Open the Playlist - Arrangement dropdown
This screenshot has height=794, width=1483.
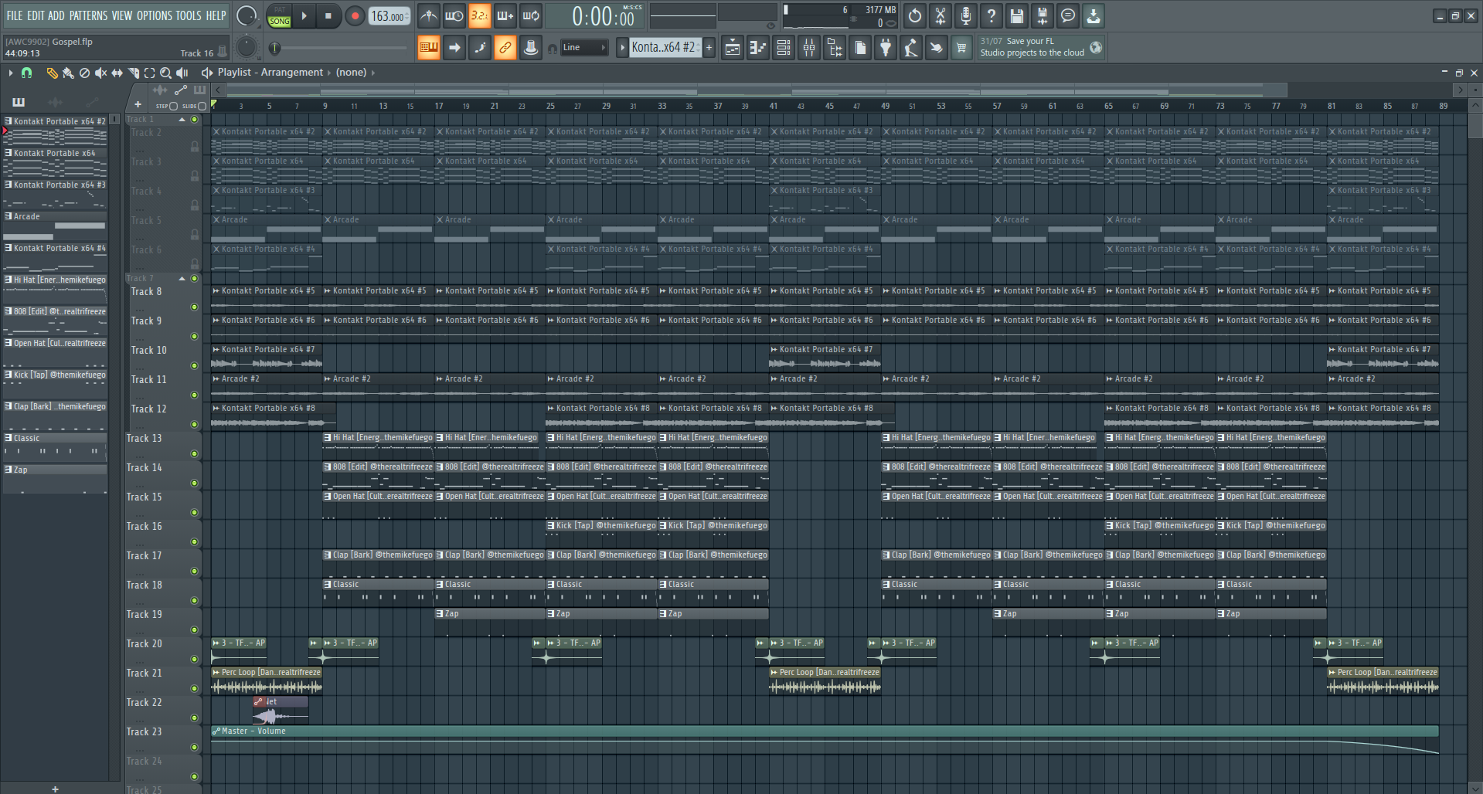(x=270, y=73)
